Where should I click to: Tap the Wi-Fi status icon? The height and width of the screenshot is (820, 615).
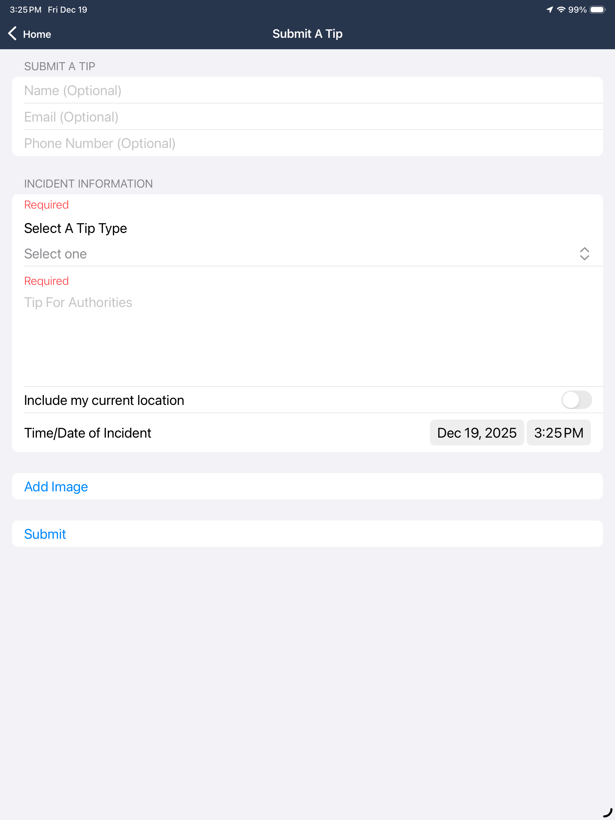click(561, 10)
